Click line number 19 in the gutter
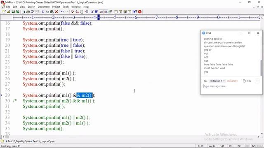264x148 pixels. click(x=7, y=40)
